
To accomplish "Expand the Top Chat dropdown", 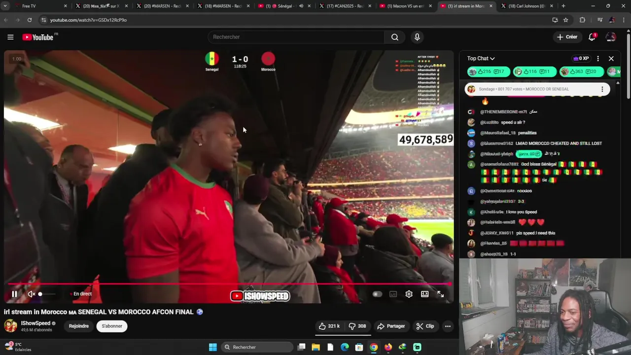I will coord(481,58).
